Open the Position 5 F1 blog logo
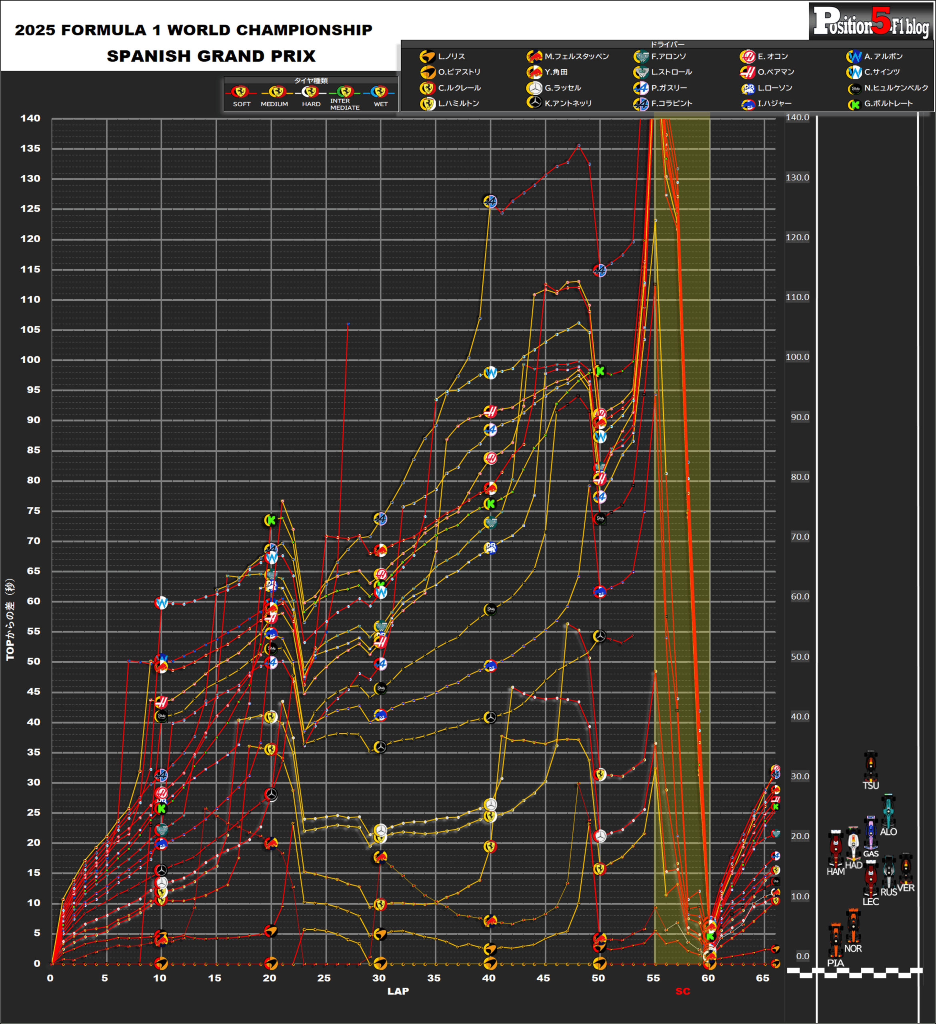The width and height of the screenshot is (936, 1024). coord(872,21)
